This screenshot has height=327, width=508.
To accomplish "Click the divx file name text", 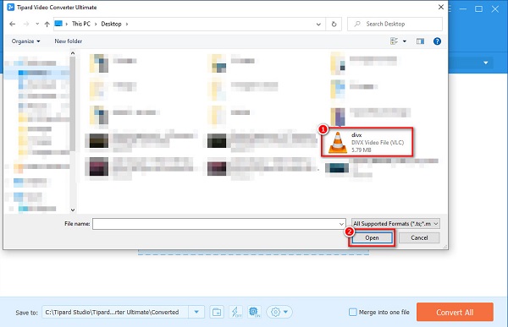I will (x=356, y=135).
